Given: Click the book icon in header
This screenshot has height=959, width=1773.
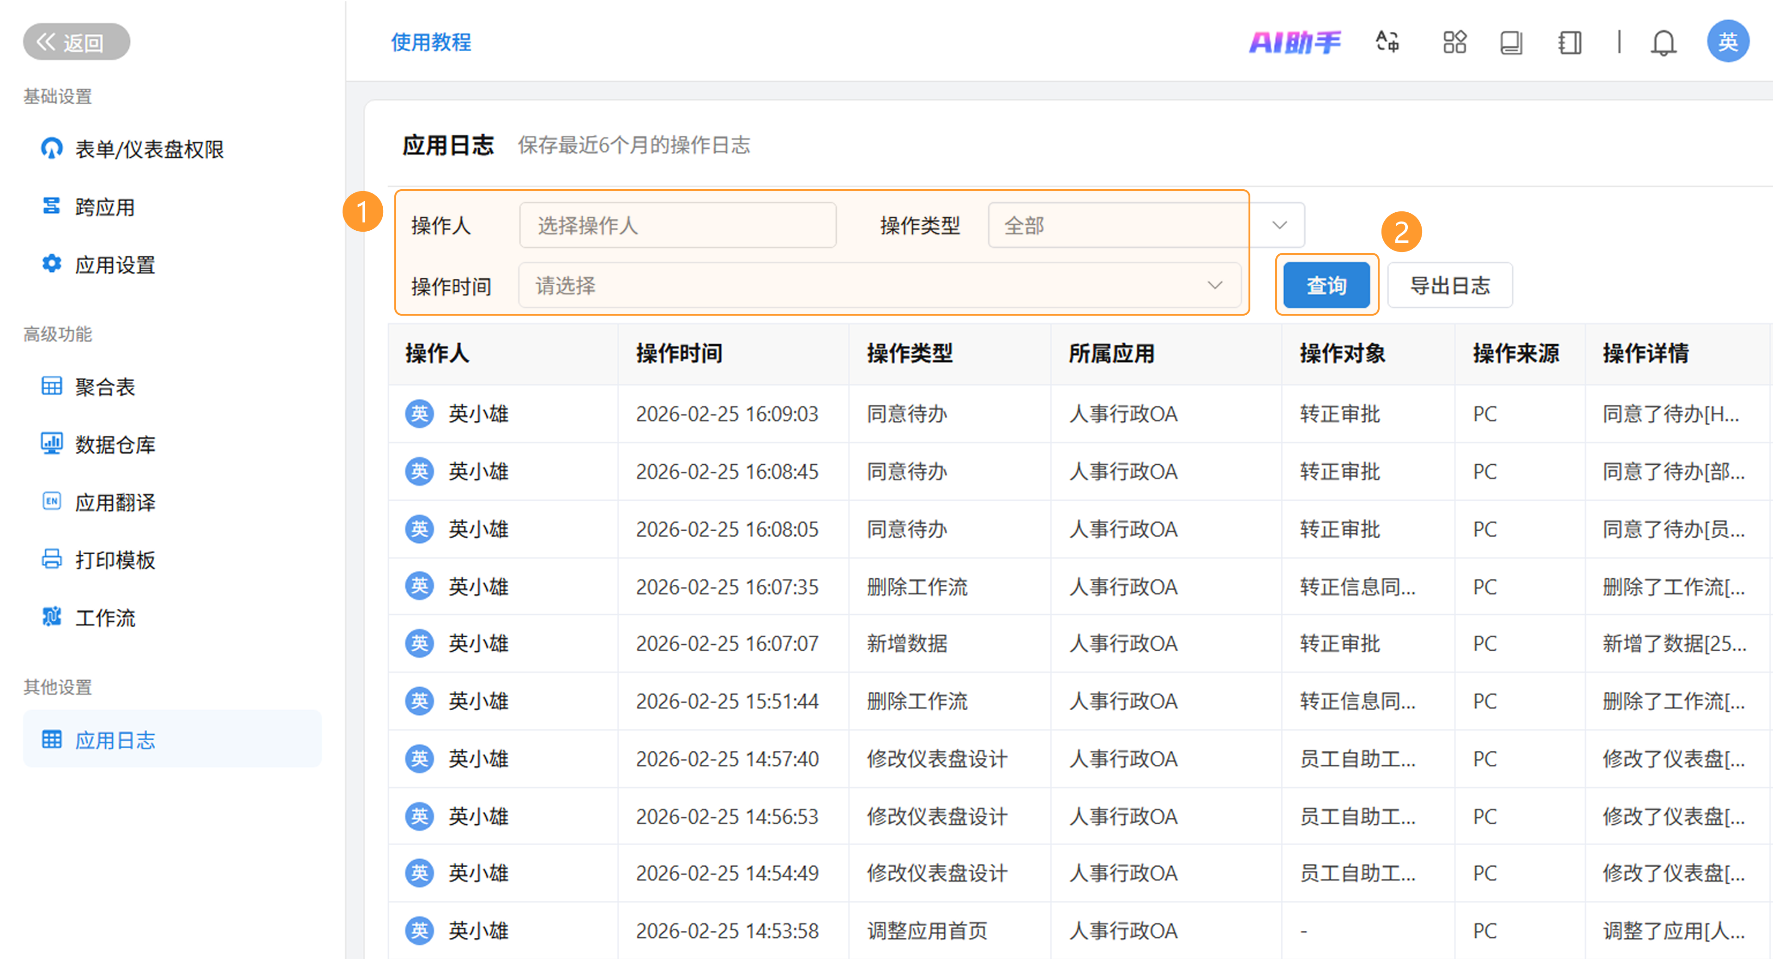Looking at the screenshot, I should [x=1511, y=42].
